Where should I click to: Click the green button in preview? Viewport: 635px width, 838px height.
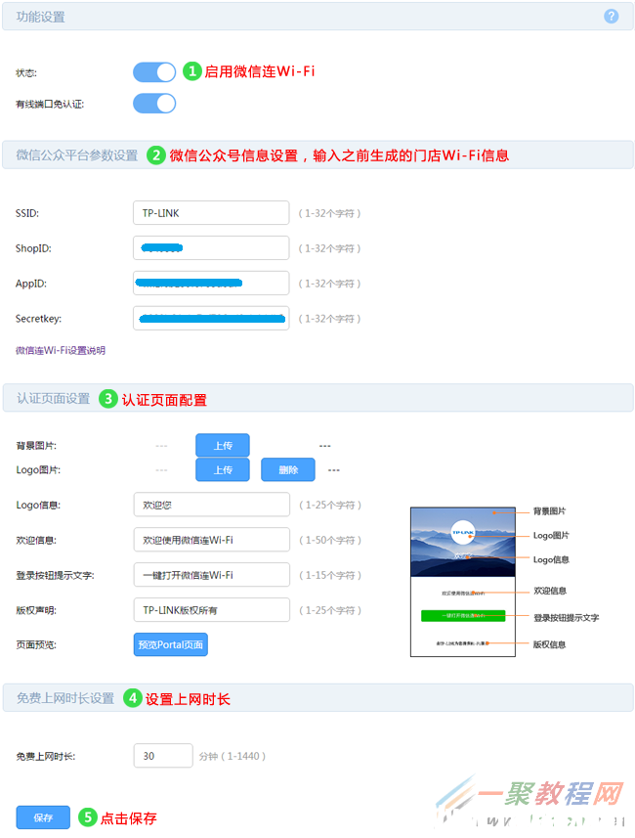(x=462, y=616)
